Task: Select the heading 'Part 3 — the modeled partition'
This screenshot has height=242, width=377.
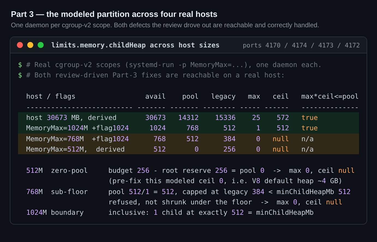Action: point(114,14)
